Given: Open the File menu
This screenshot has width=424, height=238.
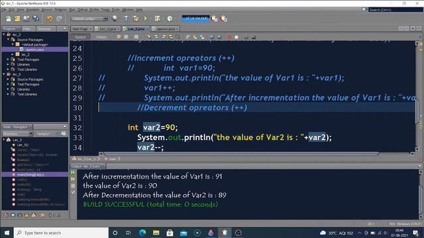Looking at the screenshot, I should 3,9.
